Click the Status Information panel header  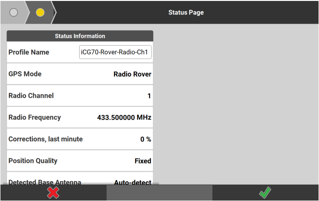point(80,36)
